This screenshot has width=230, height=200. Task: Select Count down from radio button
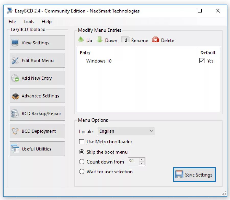[x=82, y=162]
